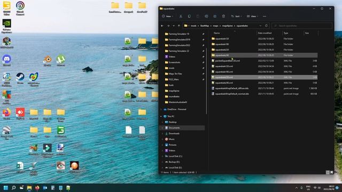Screen dimensions: 342x192
Task: Click 'mapAlpine' in the address breadcrumb
Action: pyautogui.click(x=227, y=26)
